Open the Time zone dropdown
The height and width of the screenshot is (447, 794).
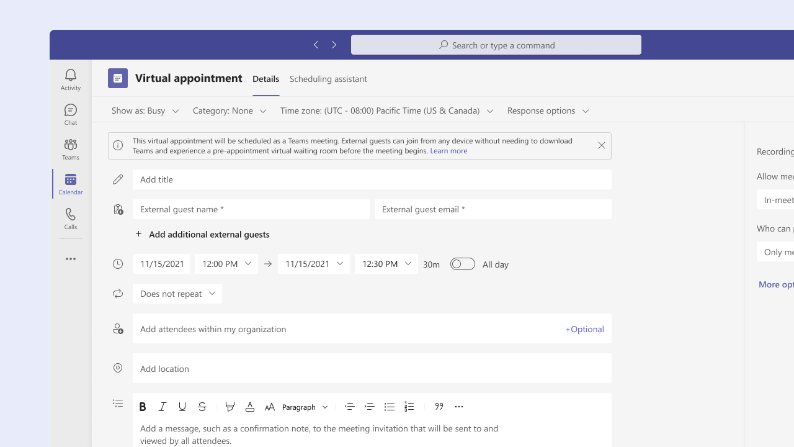point(387,111)
